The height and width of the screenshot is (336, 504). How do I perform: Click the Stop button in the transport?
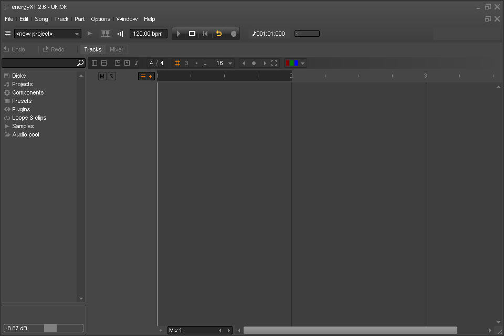coord(192,34)
